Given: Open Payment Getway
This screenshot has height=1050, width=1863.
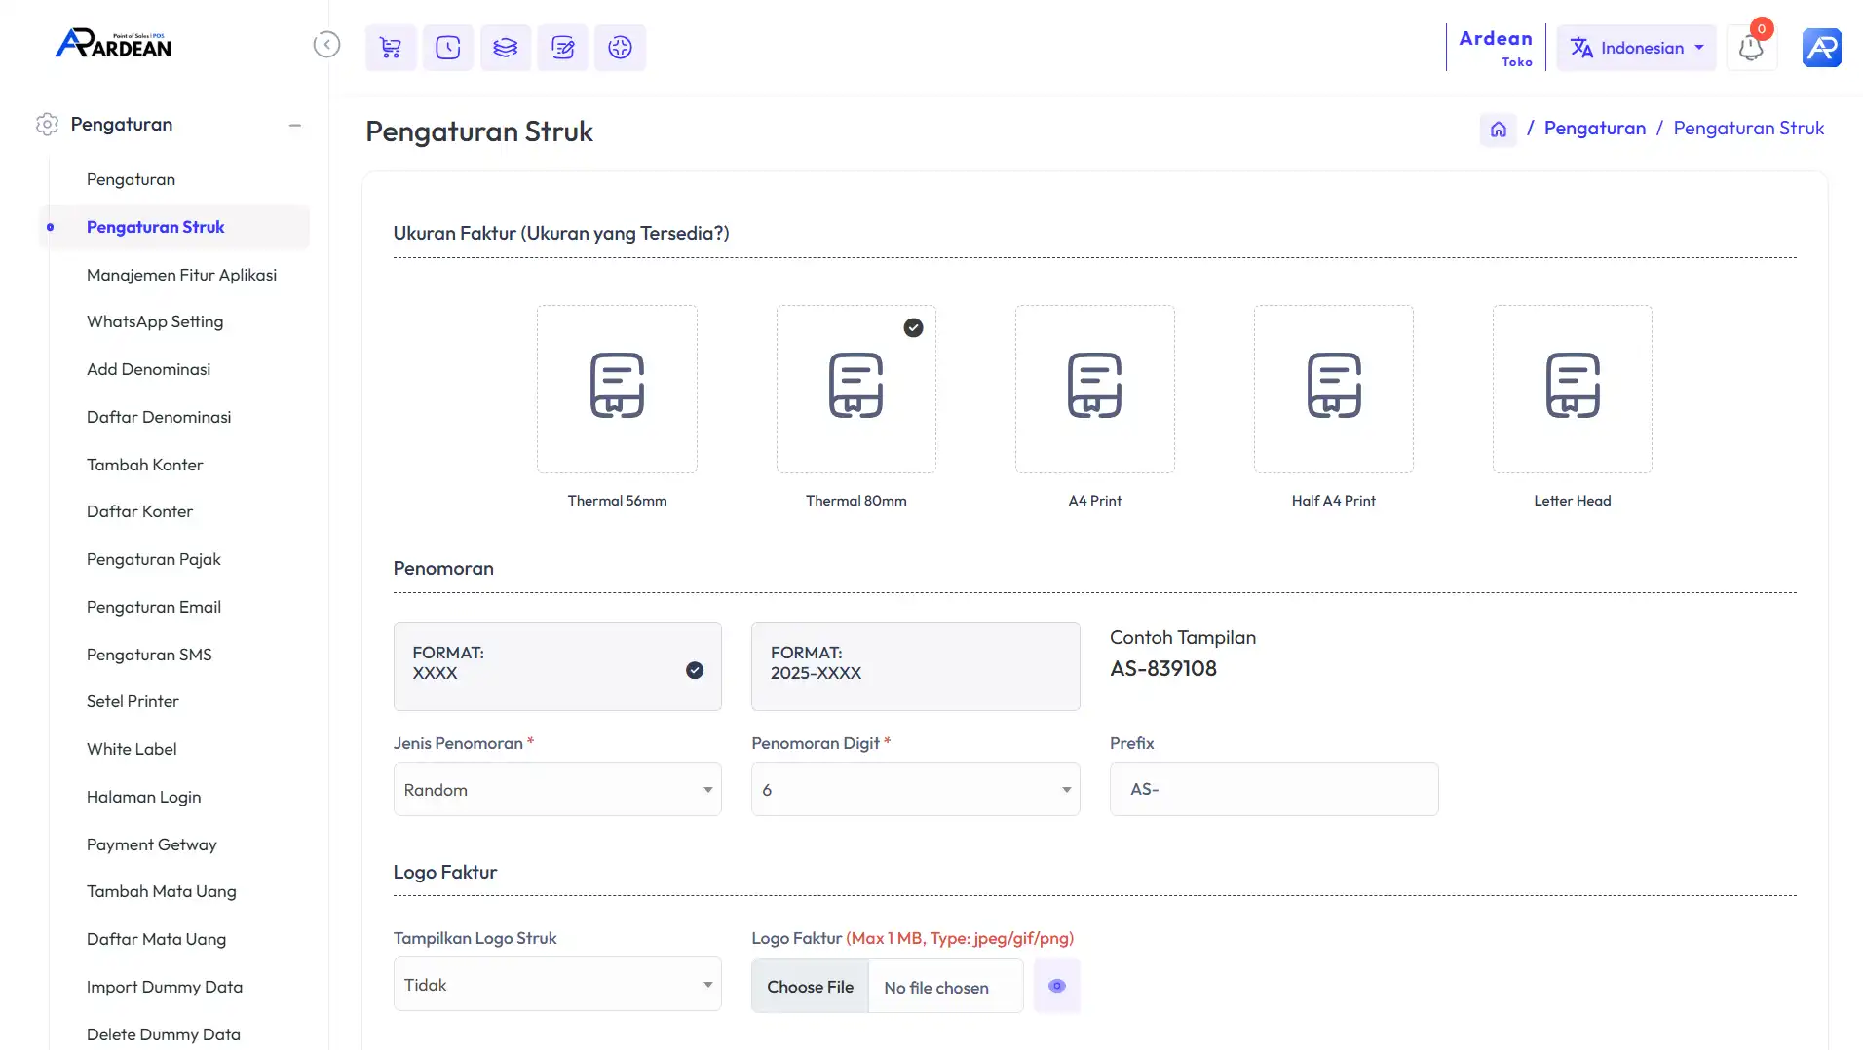Looking at the screenshot, I should (151, 844).
